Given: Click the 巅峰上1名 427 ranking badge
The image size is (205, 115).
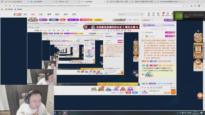Looking at the screenshot, I should [86, 20].
